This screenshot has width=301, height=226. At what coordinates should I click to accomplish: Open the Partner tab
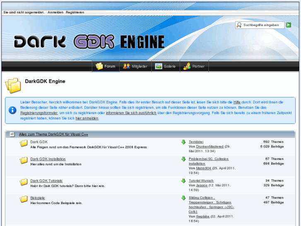click(194, 66)
